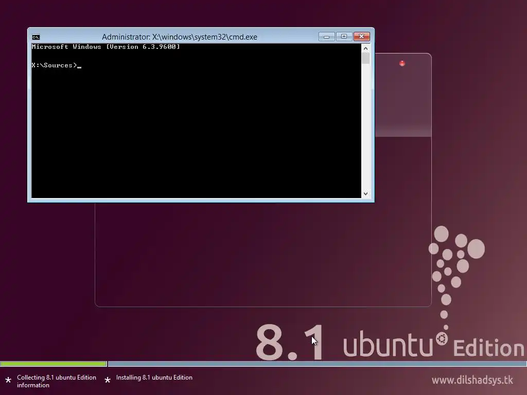Click 'Collecting 8.1 ubuntu Edition information' step
The width and height of the screenshot is (527, 395).
coord(57,381)
